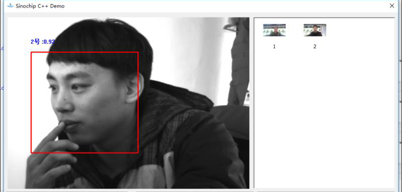The width and height of the screenshot is (402, 192).
Task: Click the label "2" under second thumbnail
Action: click(x=315, y=47)
